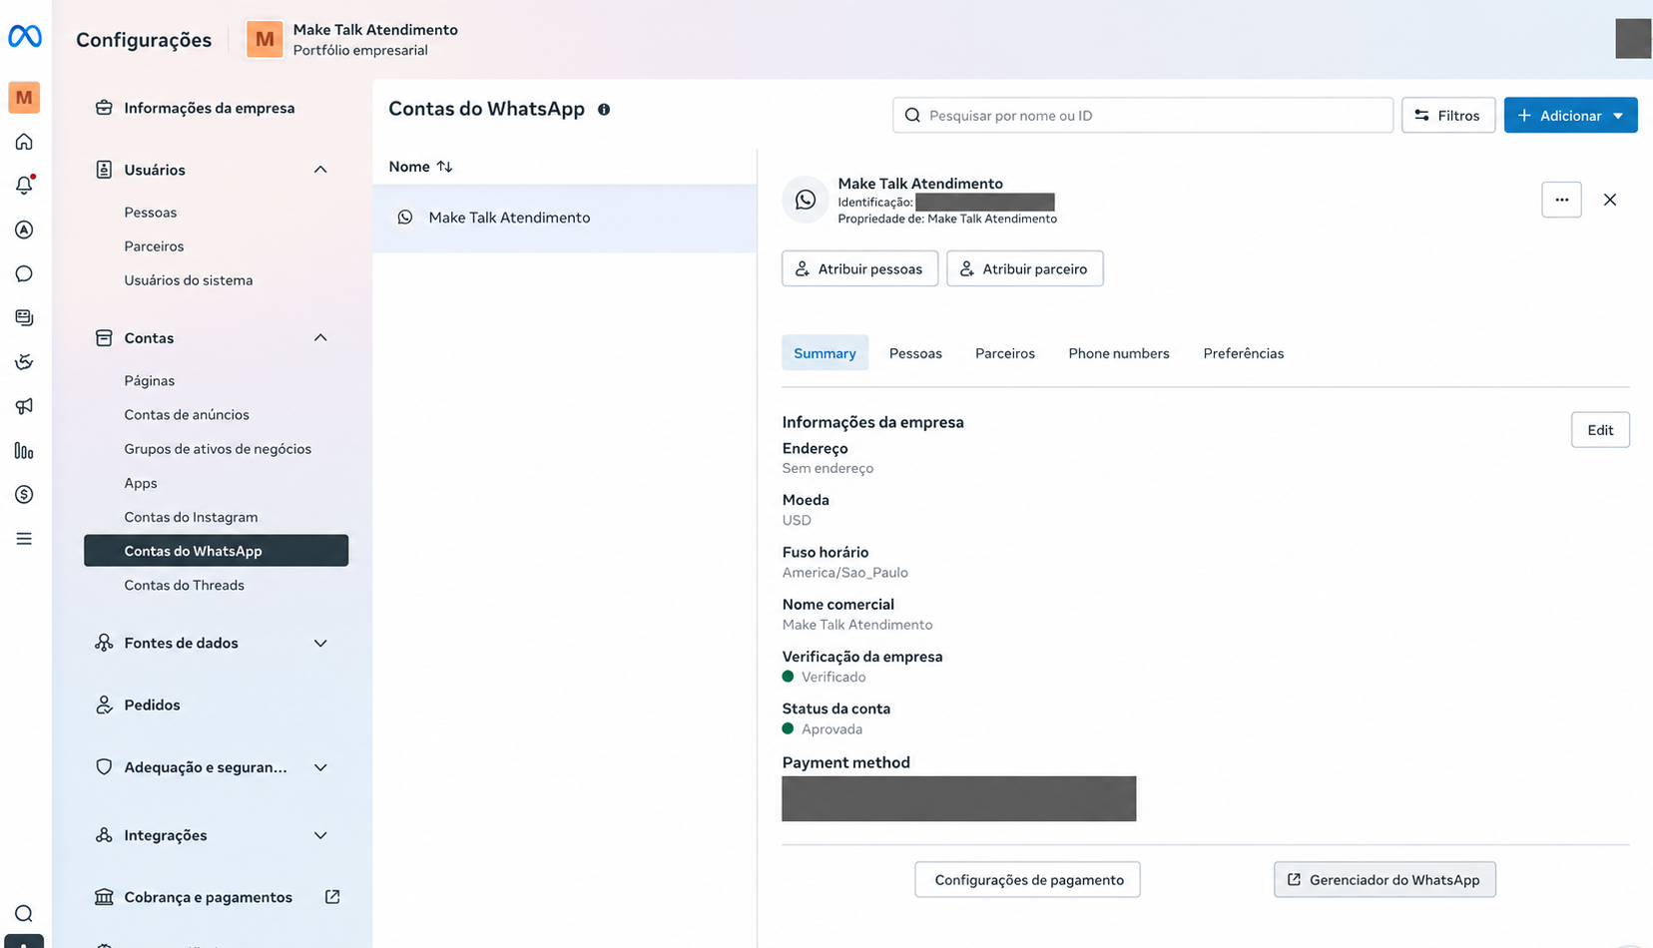Focus the Pesquisar por nome ou ID field
The width and height of the screenshot is (1653, 948).
1143,116
